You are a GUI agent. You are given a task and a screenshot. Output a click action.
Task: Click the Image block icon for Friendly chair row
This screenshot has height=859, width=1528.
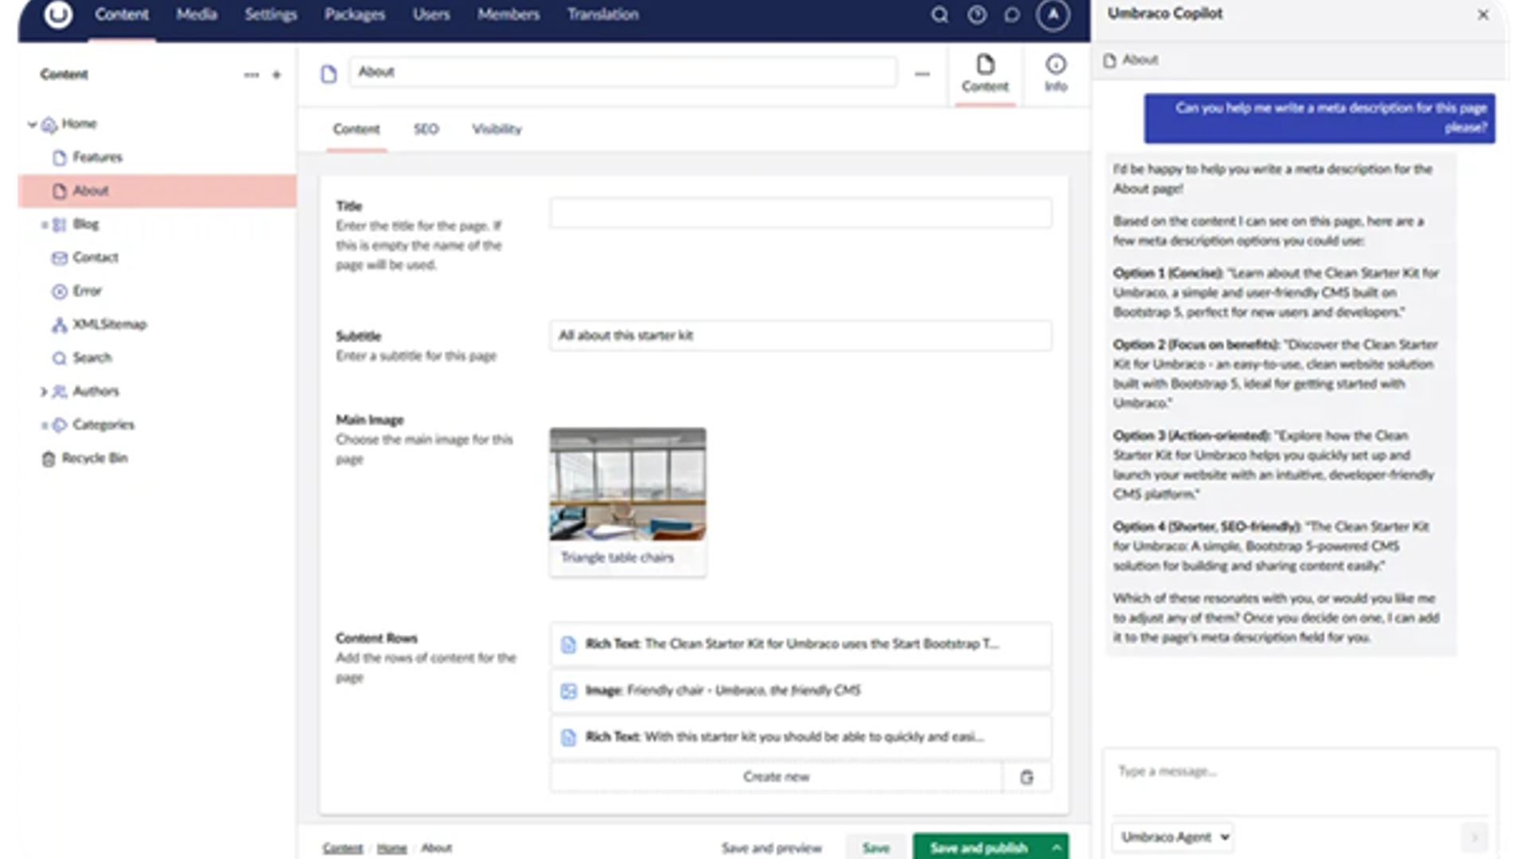pyautogui.click(x=568, y=690)
